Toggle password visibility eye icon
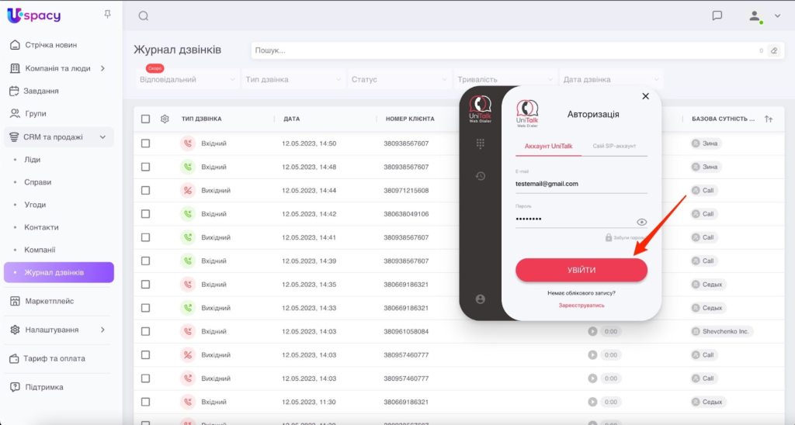This screenshot has height=425, width=795. click(641, 222)
